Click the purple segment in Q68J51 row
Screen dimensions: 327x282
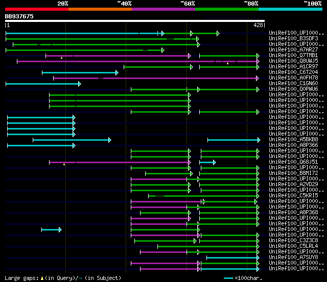[x=120, y=162]
